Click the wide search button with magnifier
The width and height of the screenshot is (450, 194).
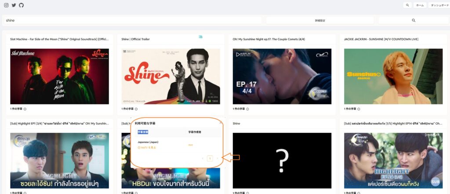click(x=414, y=20)
